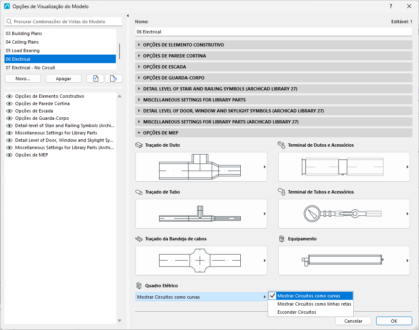419x330 pixels.
Task: Expand the Opções de Escada section
Action: point(274,67)
